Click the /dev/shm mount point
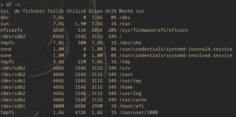The width and height of the screenshot is (236, 117). tap(130, 43)
